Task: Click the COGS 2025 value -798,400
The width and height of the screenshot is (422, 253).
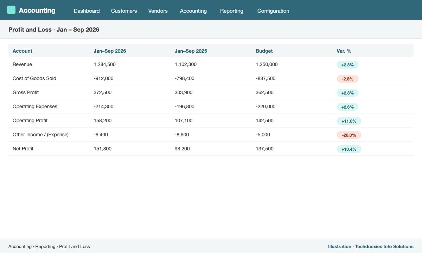Action: (x=185, y=78)
